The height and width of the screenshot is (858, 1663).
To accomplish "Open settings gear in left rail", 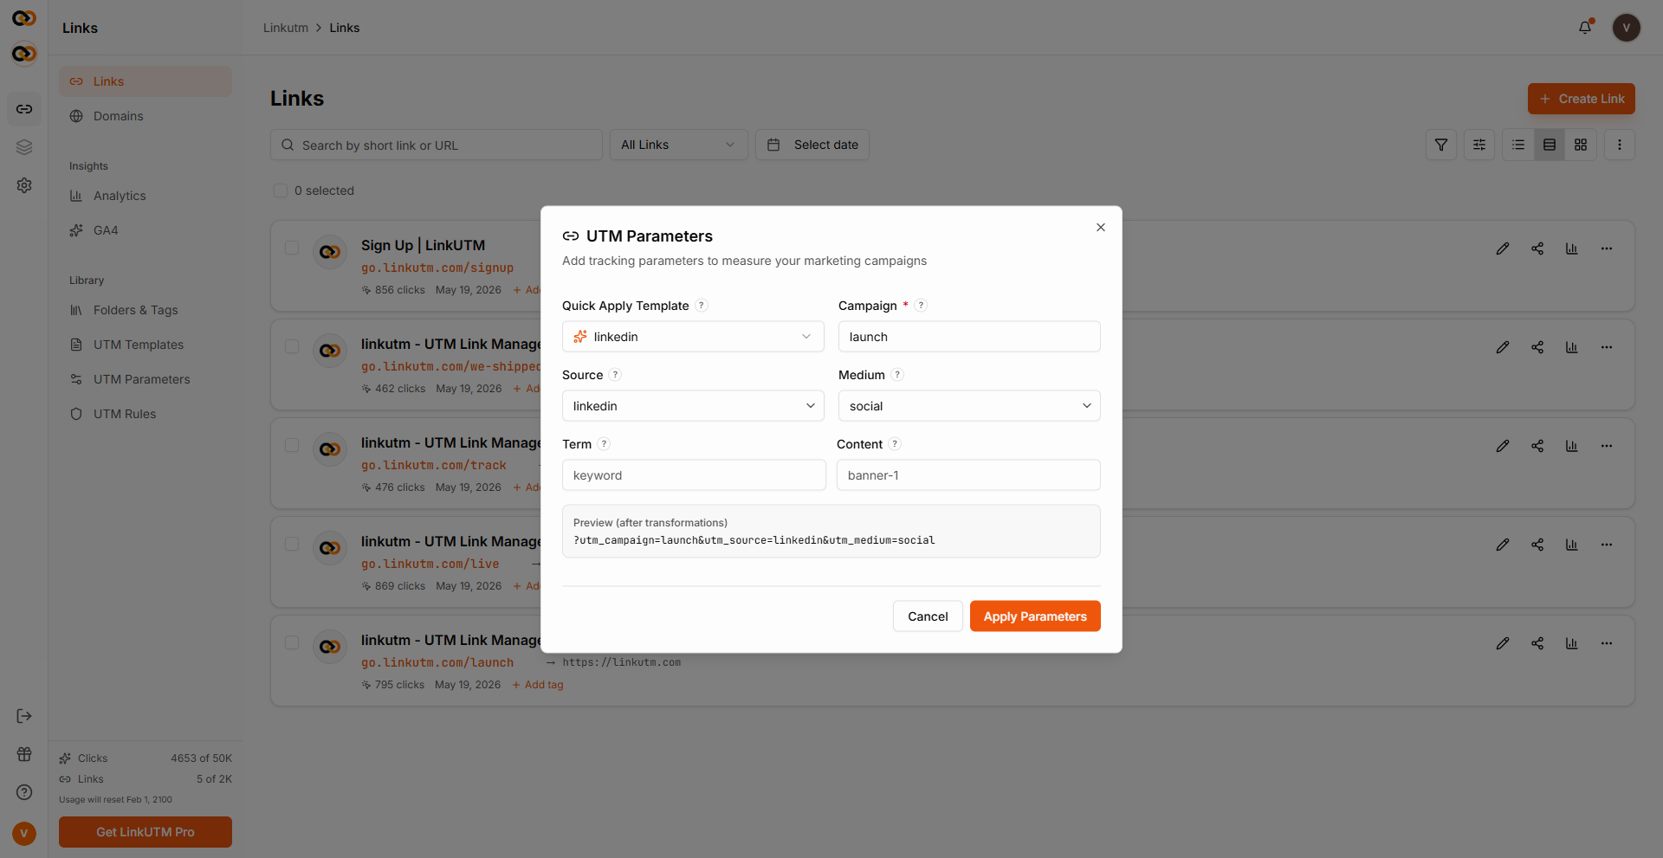I will click(24, 185).
